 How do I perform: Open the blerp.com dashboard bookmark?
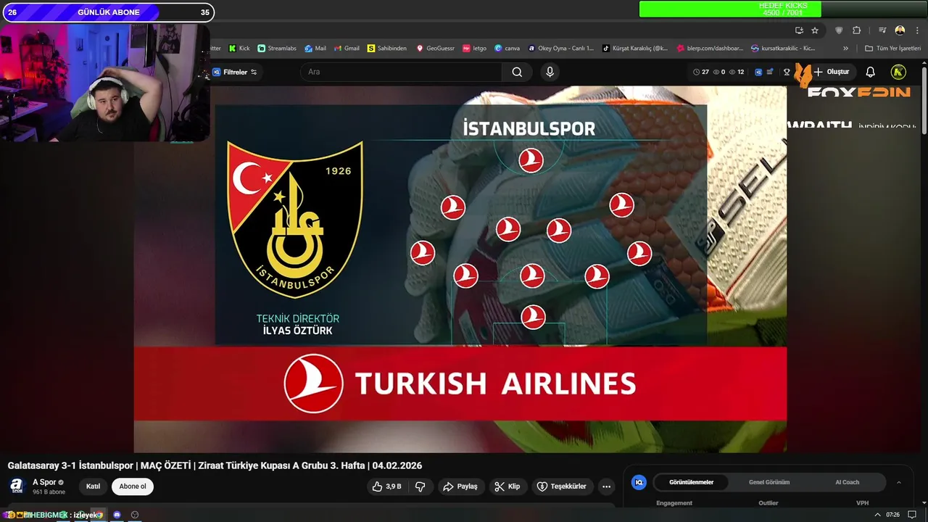[710, 49]
